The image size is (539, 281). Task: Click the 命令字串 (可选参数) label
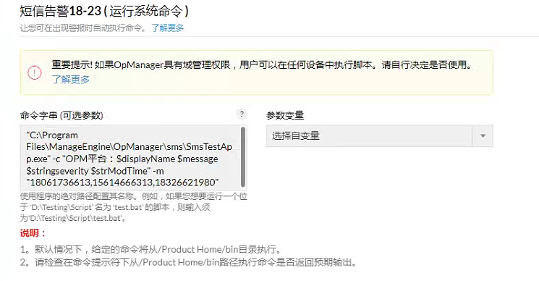click(x=61, y=115)
